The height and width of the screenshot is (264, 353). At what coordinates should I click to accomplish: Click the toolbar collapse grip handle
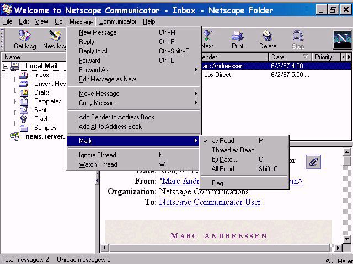pos(2,39)
